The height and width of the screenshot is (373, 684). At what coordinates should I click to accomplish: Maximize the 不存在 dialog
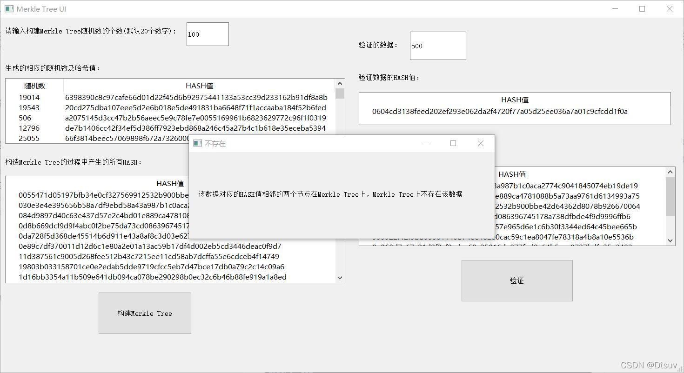(x=453, y=143)
